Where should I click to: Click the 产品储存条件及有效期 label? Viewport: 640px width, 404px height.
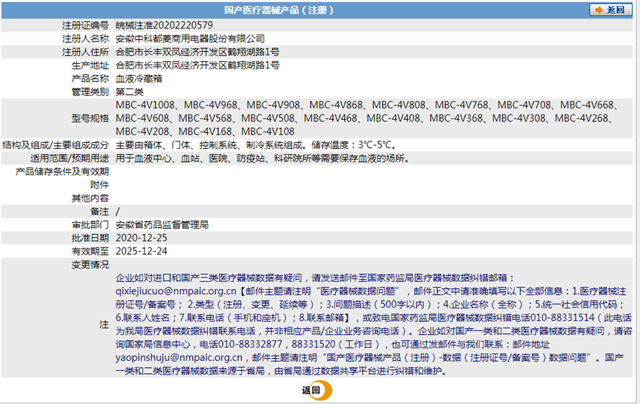click(62, 172)
